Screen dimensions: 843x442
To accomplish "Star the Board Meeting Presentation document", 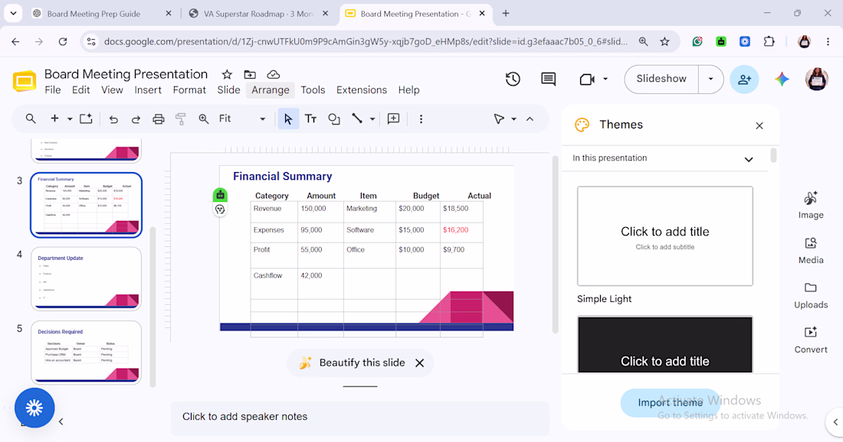I will tap(227, 75).
